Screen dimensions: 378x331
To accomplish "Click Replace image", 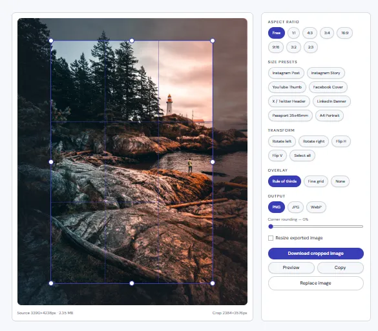I will pyautogui.click(x=316, y=283).
